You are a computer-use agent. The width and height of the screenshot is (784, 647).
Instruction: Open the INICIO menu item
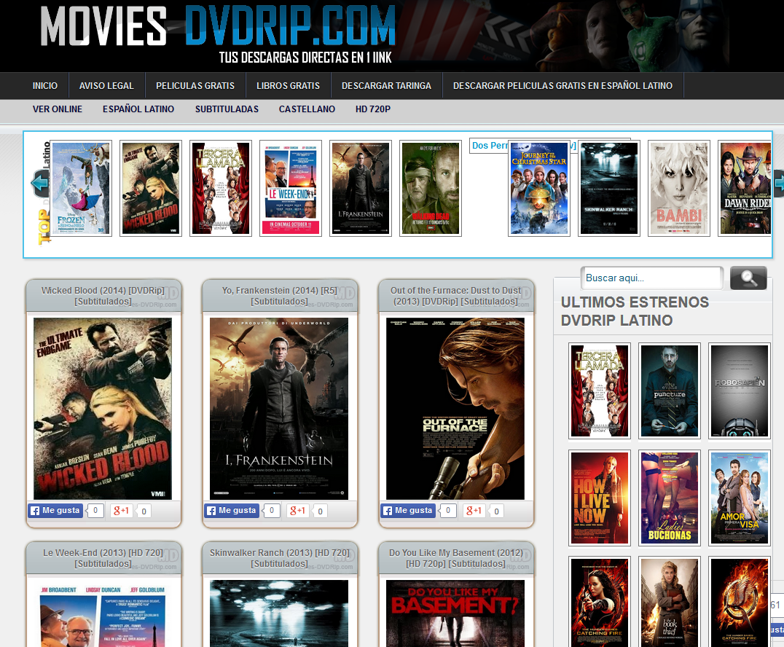point(45,85)
